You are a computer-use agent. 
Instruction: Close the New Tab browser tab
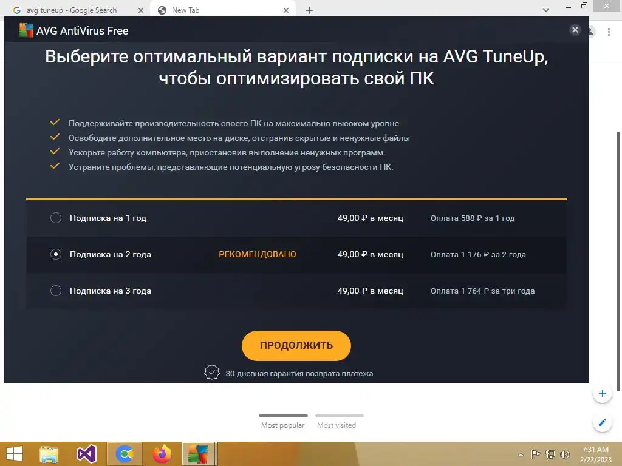[286, 10]
